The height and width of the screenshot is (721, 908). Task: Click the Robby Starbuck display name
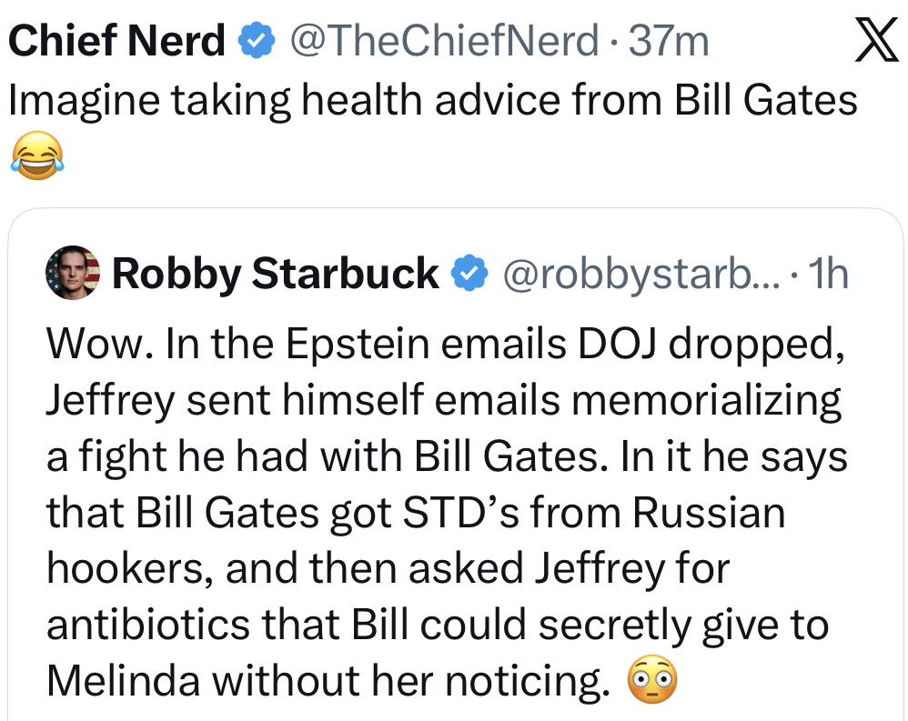coord(276,273)
